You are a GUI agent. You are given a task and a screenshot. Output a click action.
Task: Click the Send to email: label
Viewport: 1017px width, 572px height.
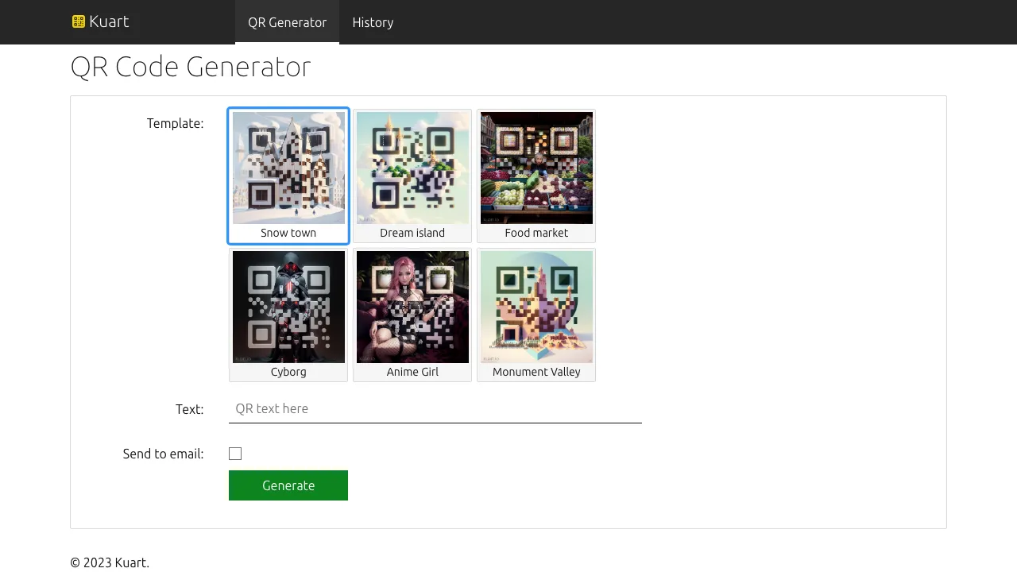point(163,454)
